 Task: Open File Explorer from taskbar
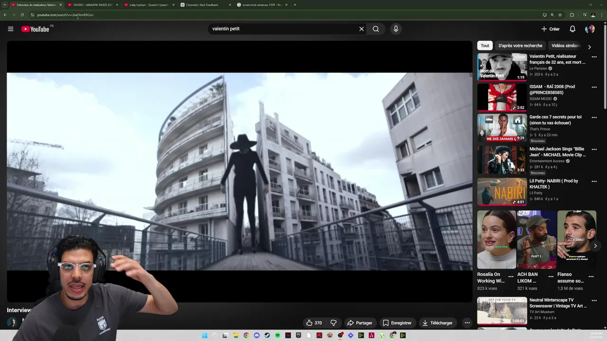point(236,335)
